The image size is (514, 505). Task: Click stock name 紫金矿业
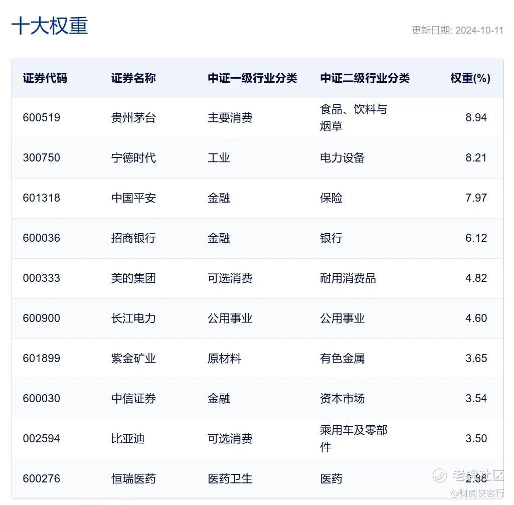[133, 358]
